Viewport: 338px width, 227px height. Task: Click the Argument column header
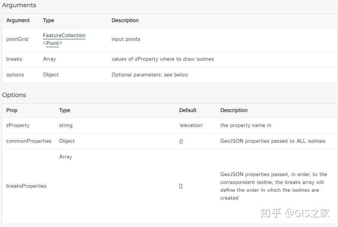(x=18, y=21)
